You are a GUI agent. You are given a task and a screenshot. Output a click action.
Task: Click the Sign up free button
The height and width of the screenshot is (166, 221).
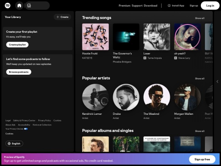[202, 160]
